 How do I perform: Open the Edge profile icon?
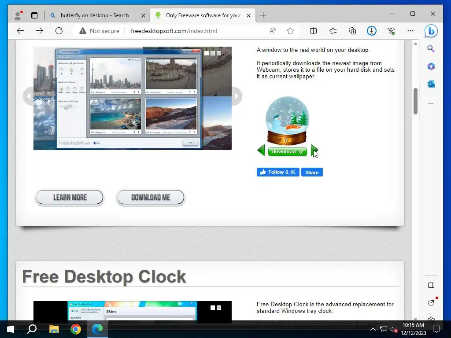[18, 15]
